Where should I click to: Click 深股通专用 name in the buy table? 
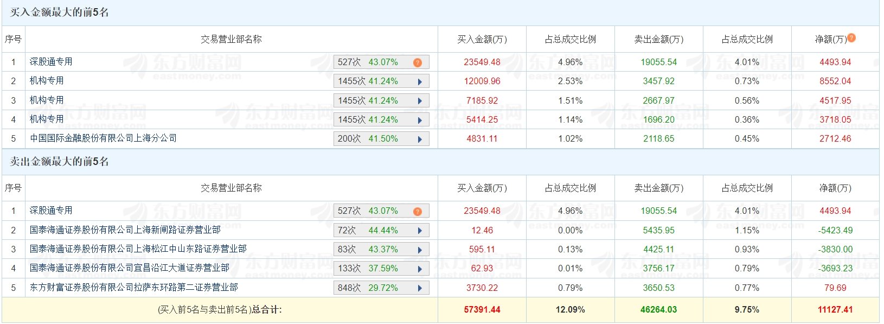(x=51, y=62)
